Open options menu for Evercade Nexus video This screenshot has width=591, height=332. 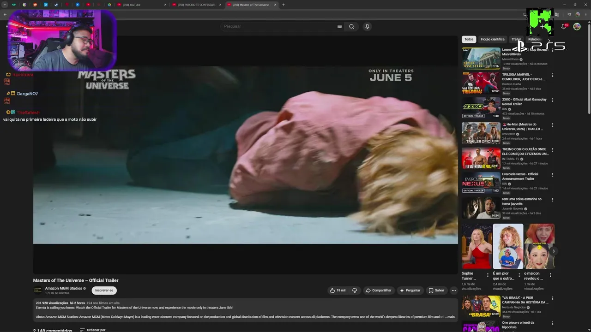pyautogui.click(x=552, y=175)
